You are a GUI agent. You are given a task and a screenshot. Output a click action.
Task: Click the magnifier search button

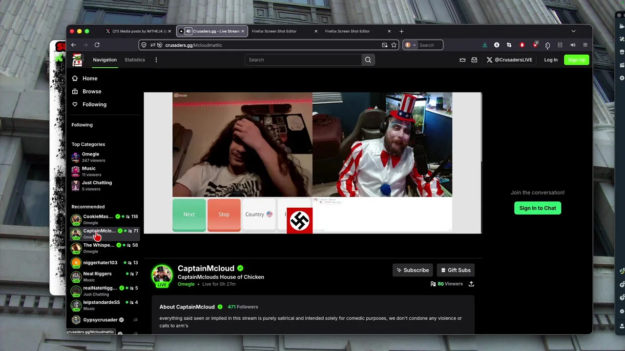pyautogui.click(x=368, y=60)
